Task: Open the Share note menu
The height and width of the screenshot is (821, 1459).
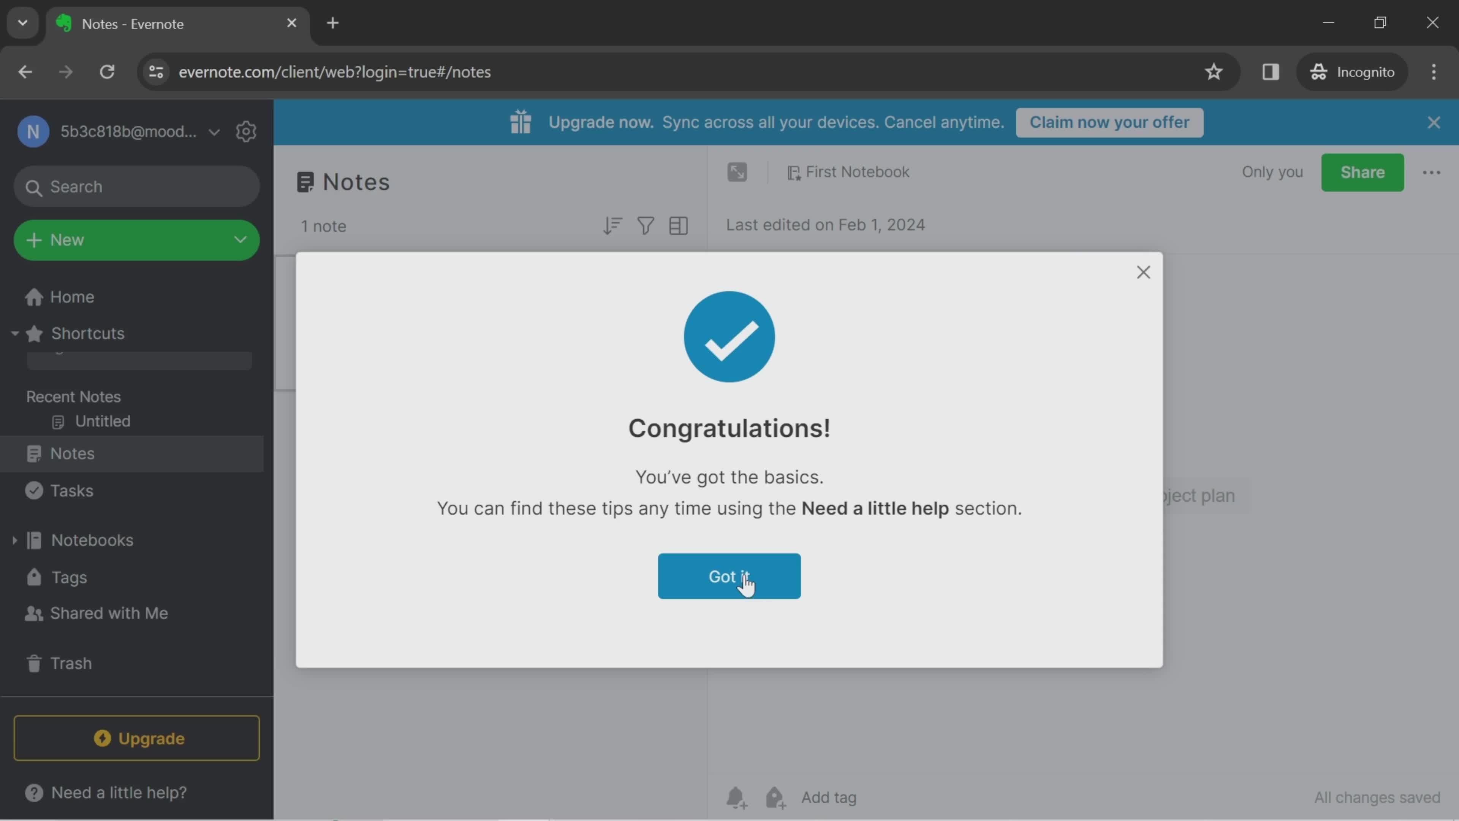Action: 1362,171
